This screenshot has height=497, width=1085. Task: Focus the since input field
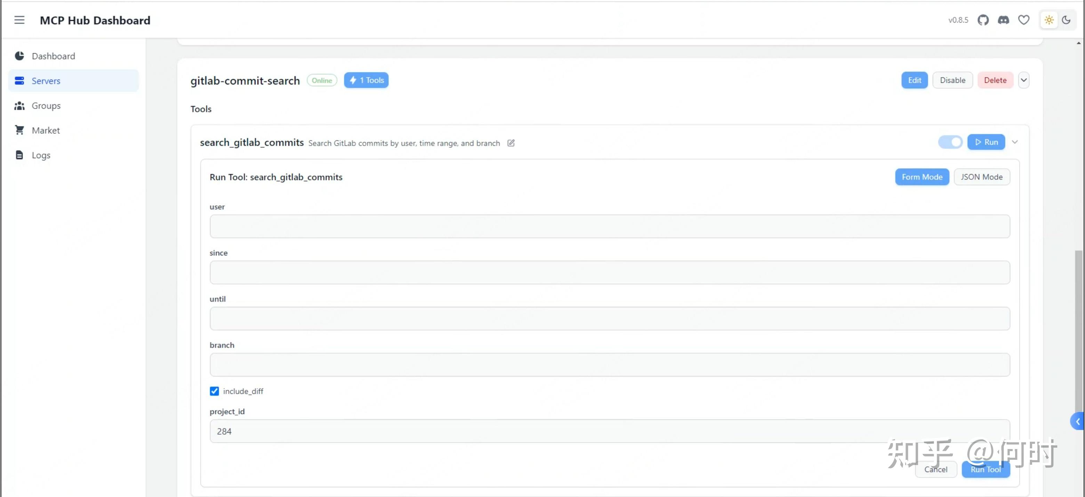point(610,272)
